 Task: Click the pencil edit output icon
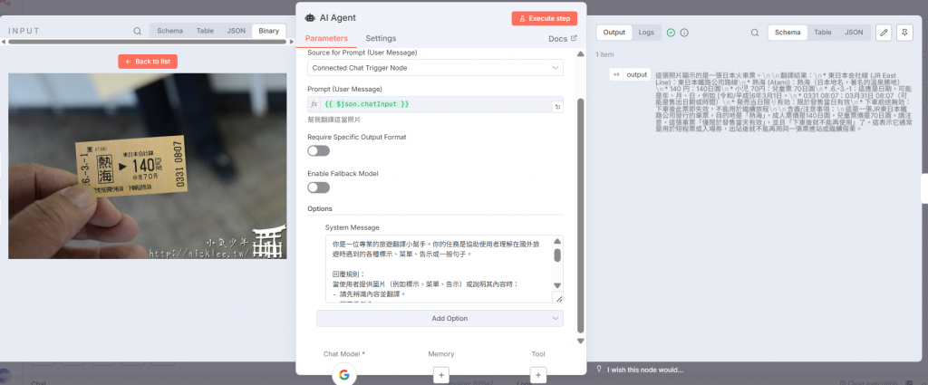point(883,33)
